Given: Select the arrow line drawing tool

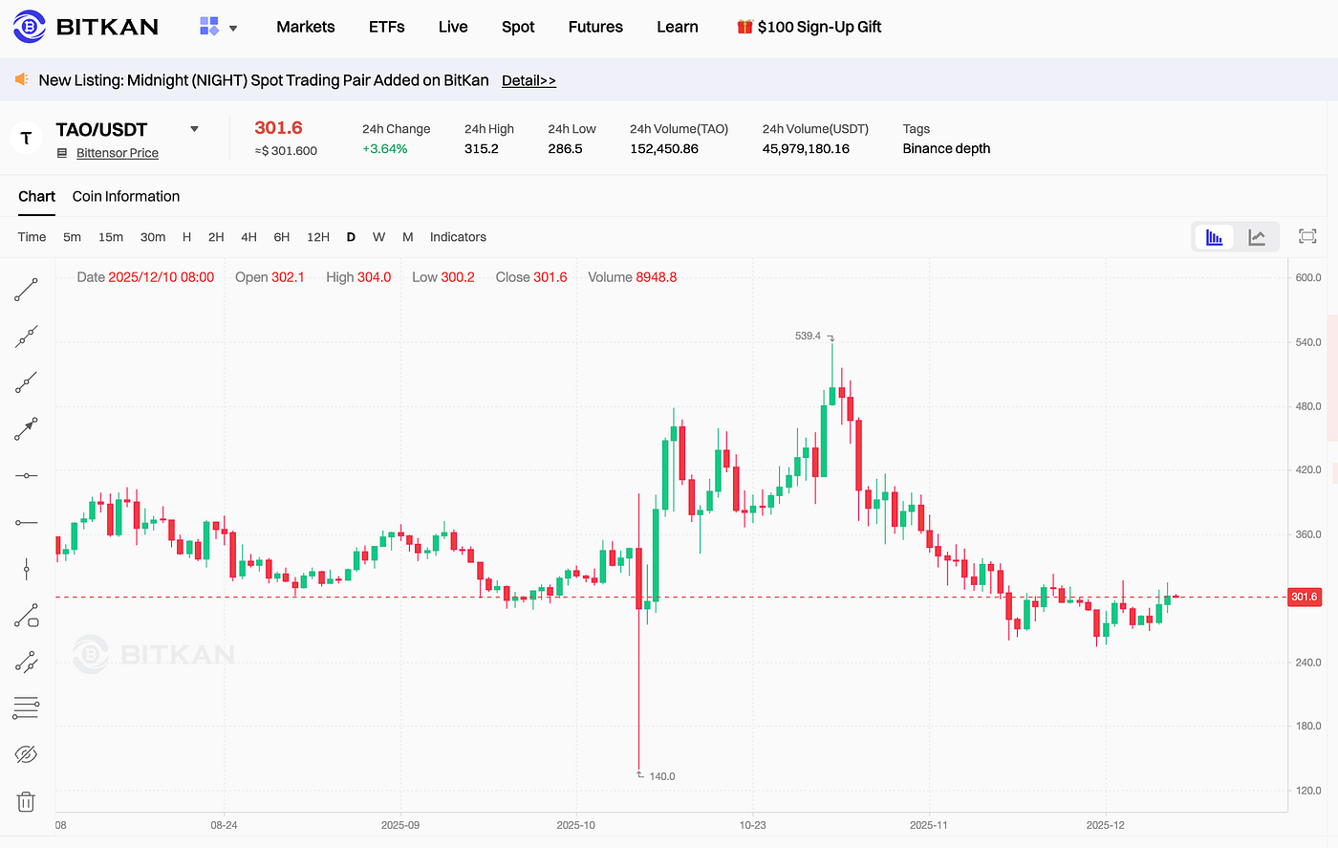Looking at the screenshot, I should pos(26,429).
